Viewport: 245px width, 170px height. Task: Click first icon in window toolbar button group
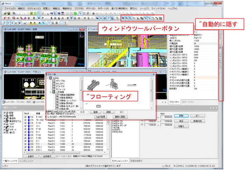tap(122, 17)
